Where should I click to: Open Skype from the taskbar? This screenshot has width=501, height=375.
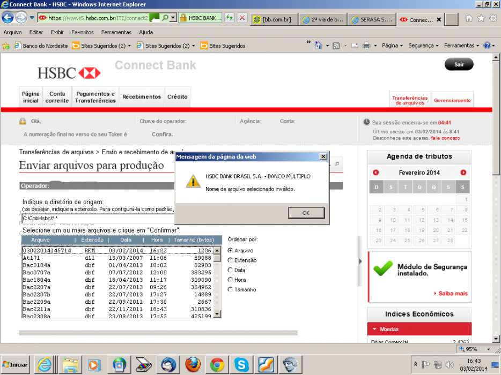pos(241,364)
